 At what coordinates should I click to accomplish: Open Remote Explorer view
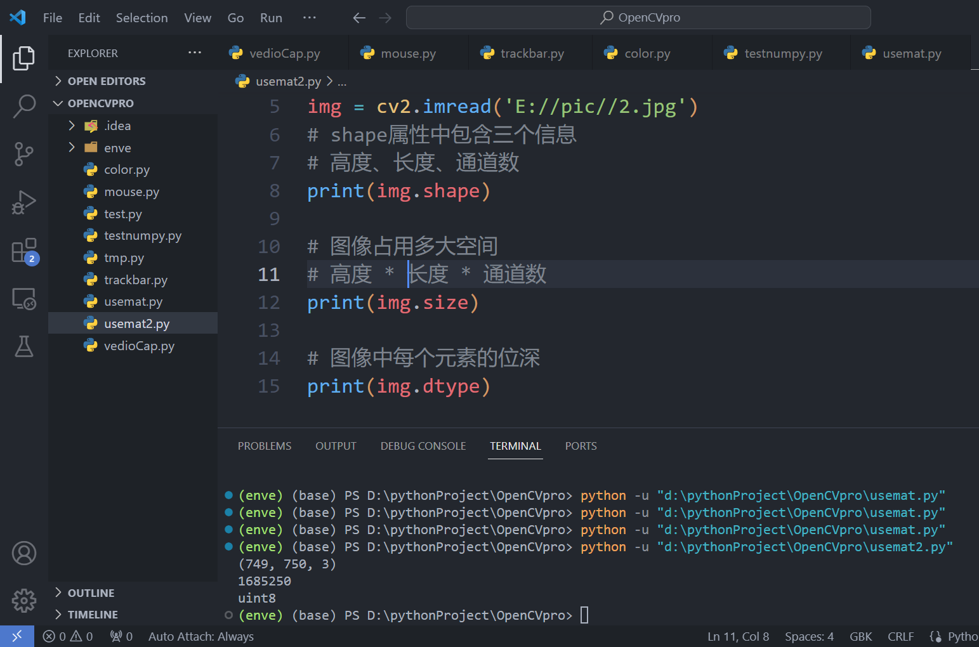click(24, 299)
